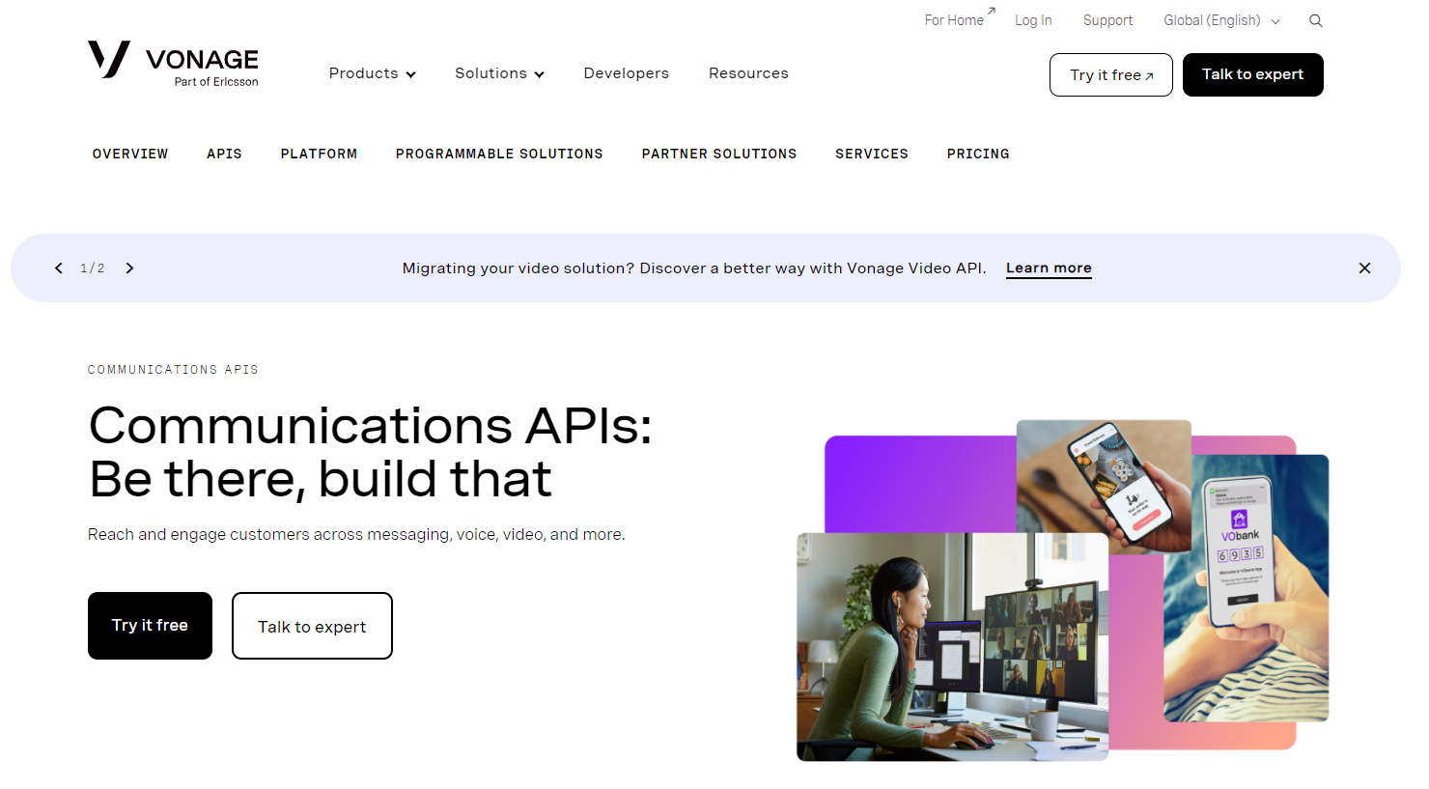Select the Programmable Solutions tab

pos(498,154)
